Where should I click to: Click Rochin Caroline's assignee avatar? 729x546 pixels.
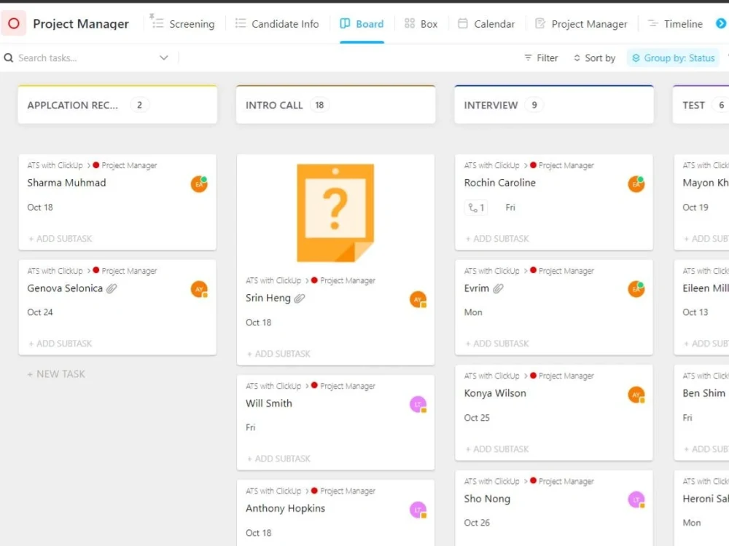(x=636, y=184)
